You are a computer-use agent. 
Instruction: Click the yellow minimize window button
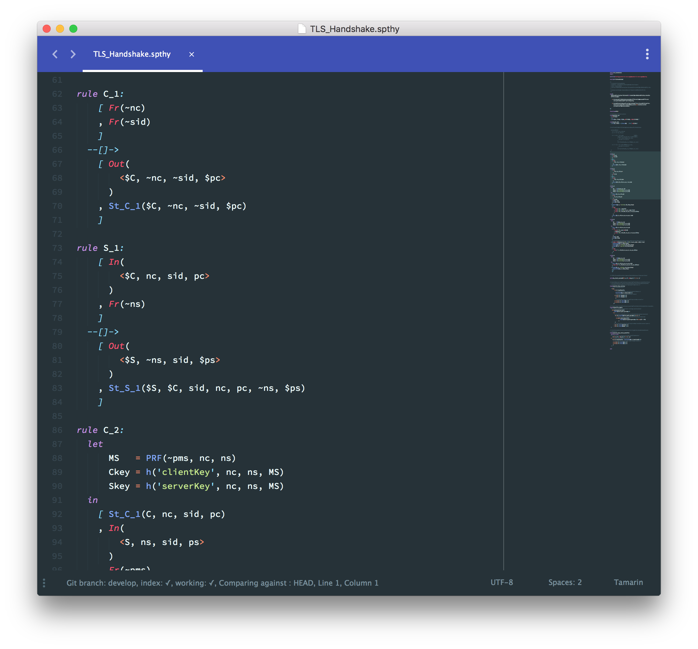point(60,29)
